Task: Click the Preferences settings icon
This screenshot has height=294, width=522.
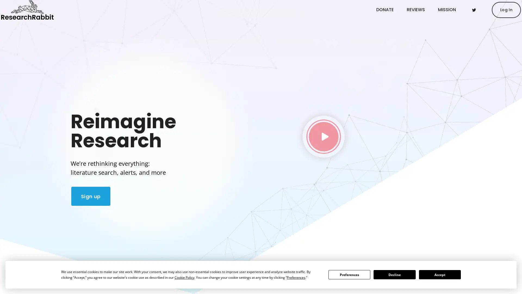Action: tap(349, 274)
